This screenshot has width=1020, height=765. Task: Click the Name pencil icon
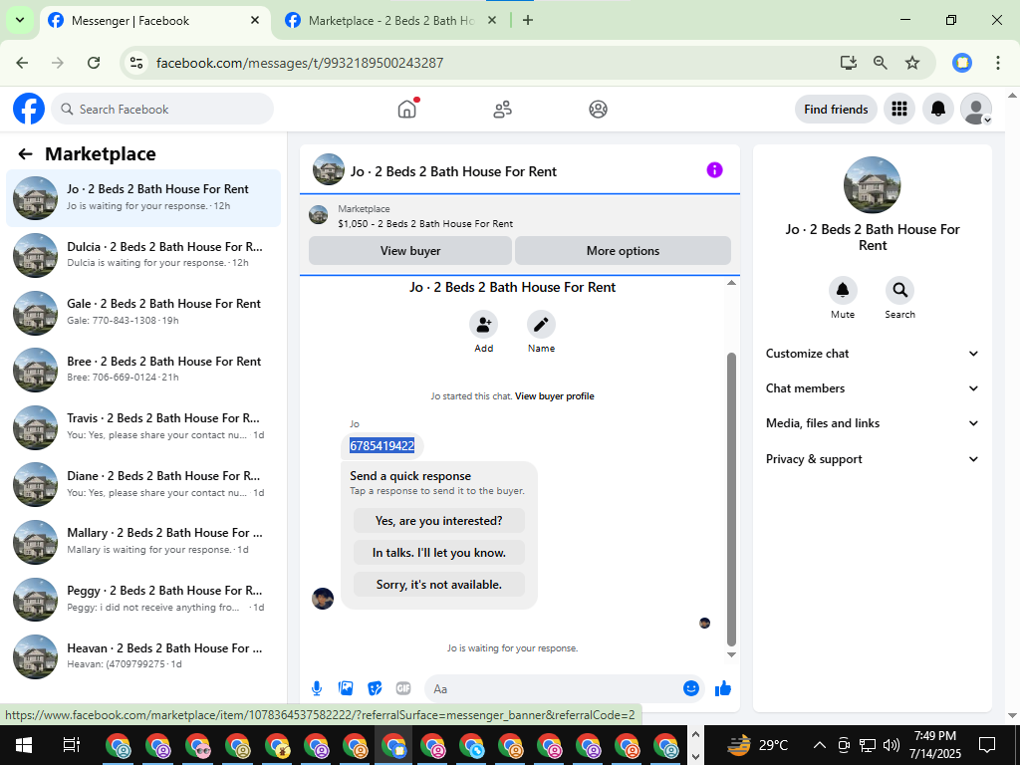pos(541,324)
